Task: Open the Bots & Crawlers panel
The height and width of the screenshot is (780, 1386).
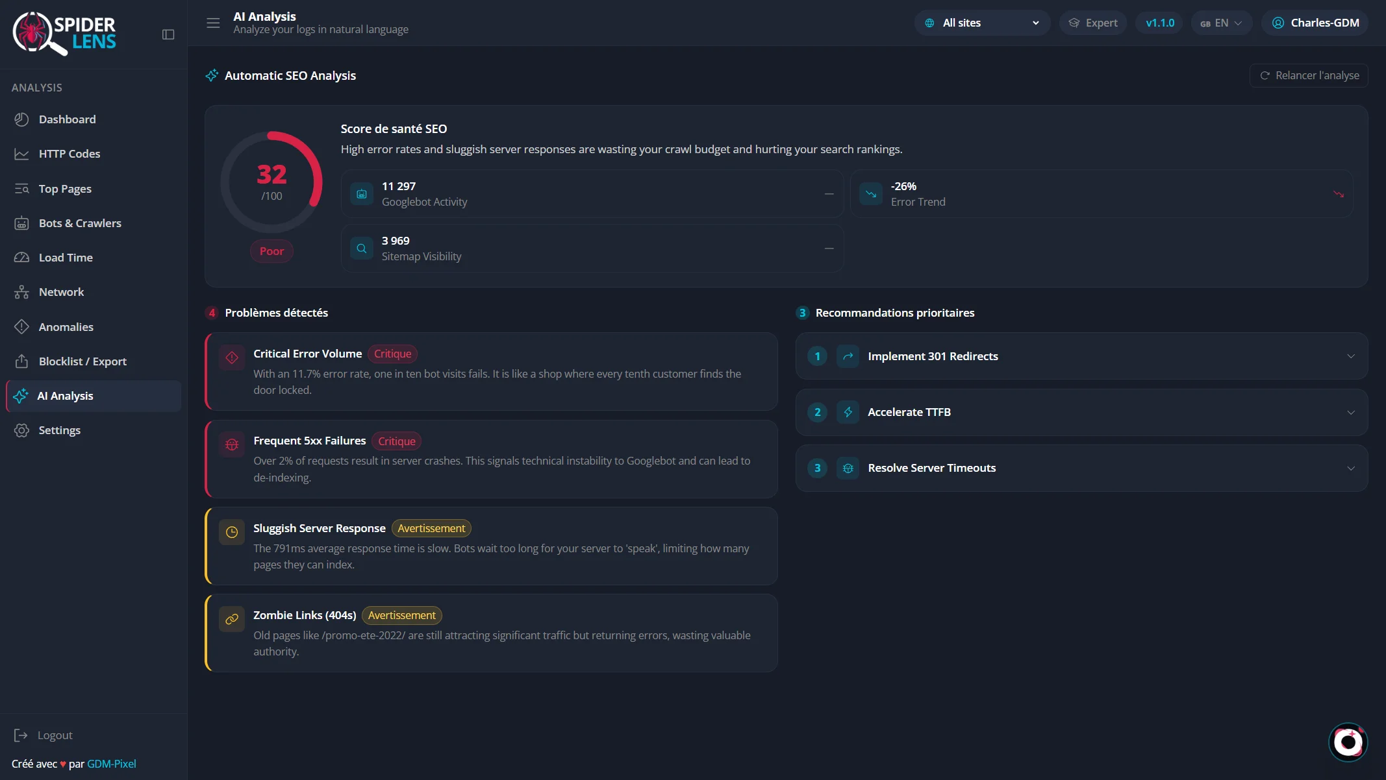Action: tap(80, 223)
